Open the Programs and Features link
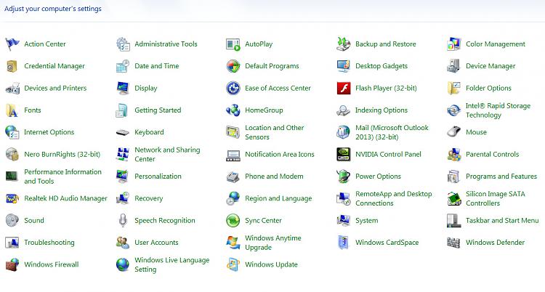The height and width of the screenshot is (292, 545). click(501, 177)
